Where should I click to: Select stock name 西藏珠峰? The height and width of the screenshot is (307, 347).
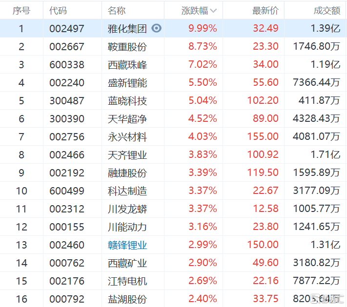pyautogui.click(x=127, y=65)
